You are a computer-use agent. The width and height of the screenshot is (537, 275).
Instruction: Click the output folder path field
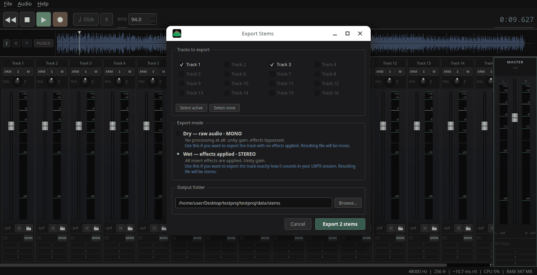pos(254,203)
